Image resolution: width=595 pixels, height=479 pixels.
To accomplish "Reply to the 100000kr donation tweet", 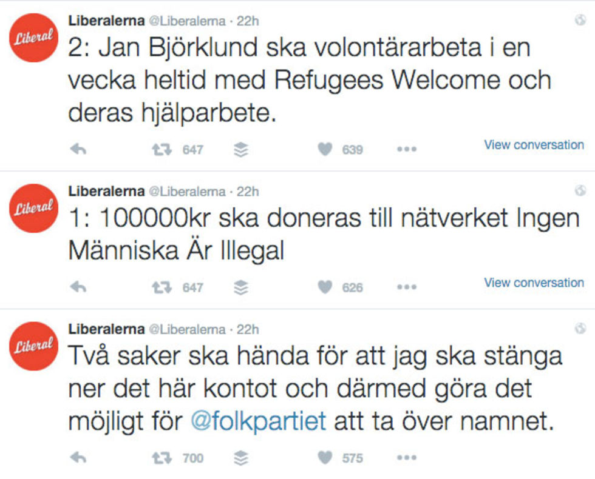I will [78, 287].
